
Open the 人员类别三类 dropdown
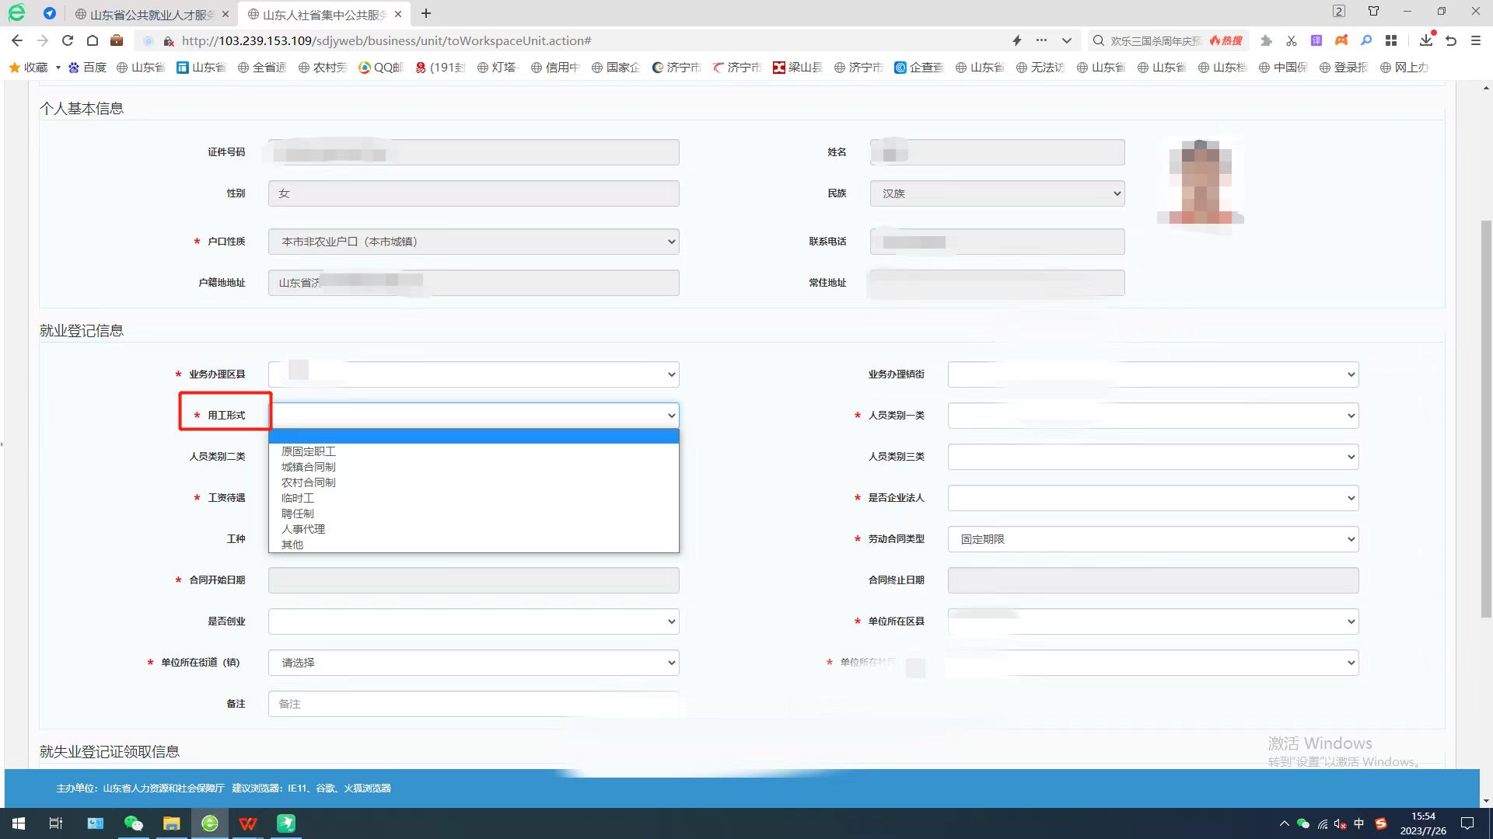point(1153,457)
